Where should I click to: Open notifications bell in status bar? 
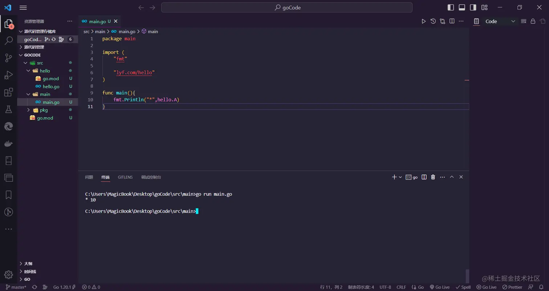pyautogui.click(x=541, y=287)
